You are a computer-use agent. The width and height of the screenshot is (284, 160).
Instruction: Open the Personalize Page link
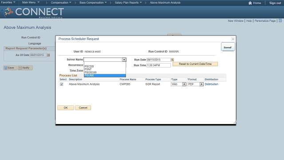tap(265, 21)
